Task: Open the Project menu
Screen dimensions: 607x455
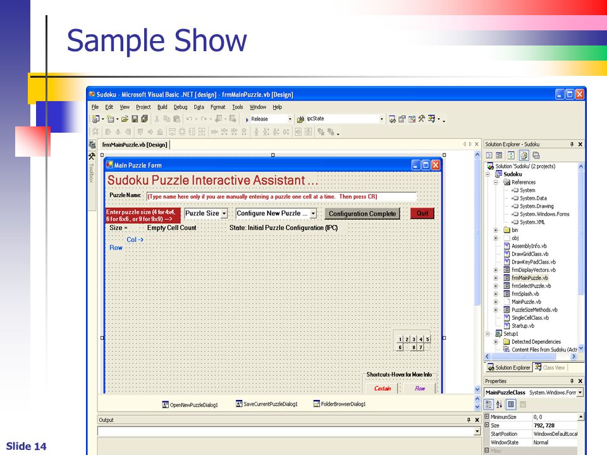Action: pos(144,107)
